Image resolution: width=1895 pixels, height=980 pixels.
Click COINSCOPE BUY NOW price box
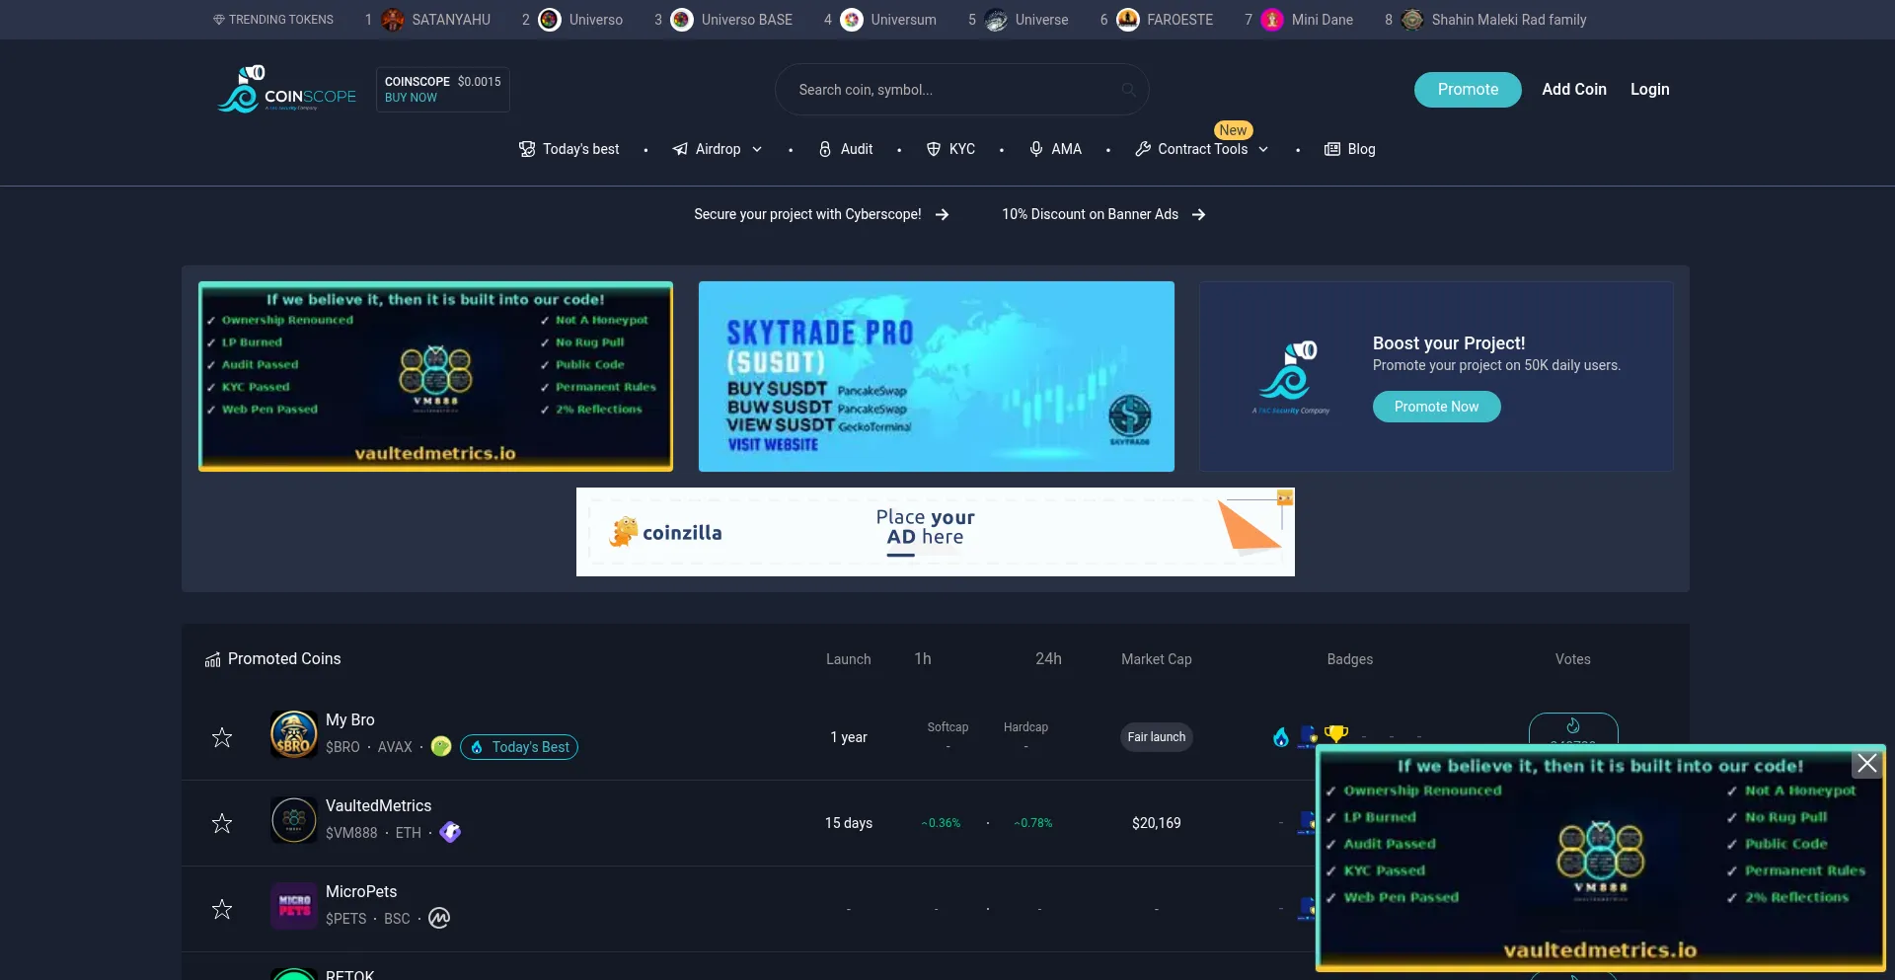coord(443,90)
